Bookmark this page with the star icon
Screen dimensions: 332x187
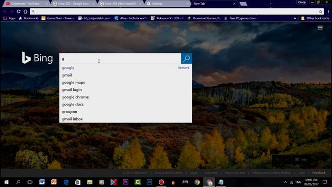321,11
